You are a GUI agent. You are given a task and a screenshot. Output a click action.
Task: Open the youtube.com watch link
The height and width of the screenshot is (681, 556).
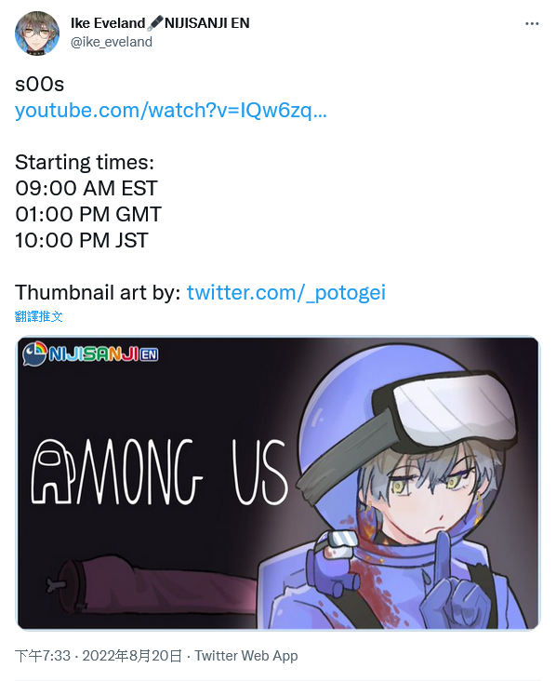pos(170,110)
